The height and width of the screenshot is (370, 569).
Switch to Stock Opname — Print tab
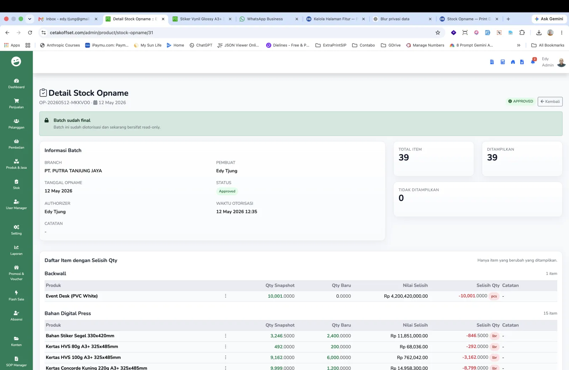pos(469,19)
